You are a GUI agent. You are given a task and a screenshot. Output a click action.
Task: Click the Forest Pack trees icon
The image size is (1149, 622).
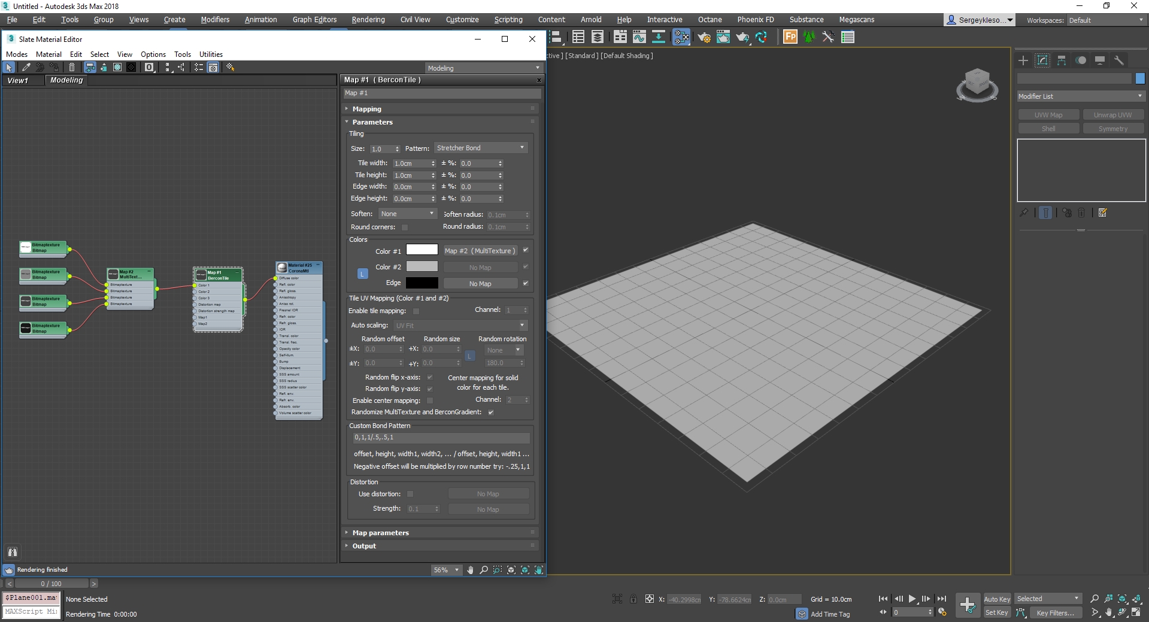(810, 37)
